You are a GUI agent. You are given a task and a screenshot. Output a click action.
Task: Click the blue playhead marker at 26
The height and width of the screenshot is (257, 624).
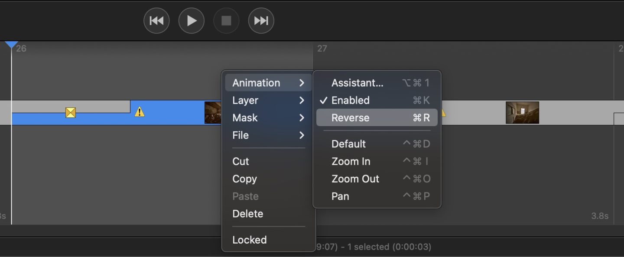[x=11, y=45]
